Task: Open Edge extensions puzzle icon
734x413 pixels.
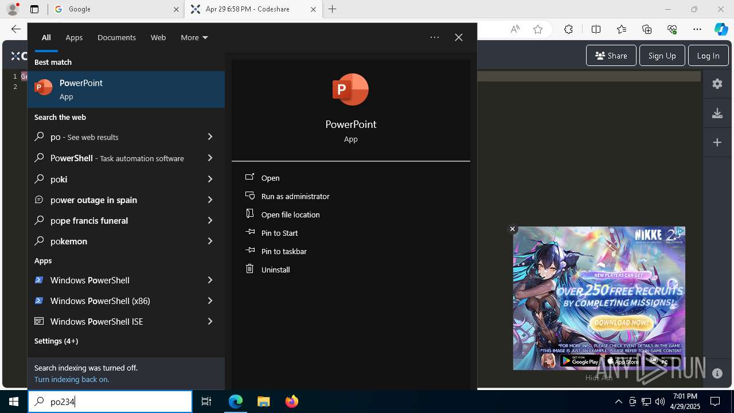Action: (x=568, y=29)
